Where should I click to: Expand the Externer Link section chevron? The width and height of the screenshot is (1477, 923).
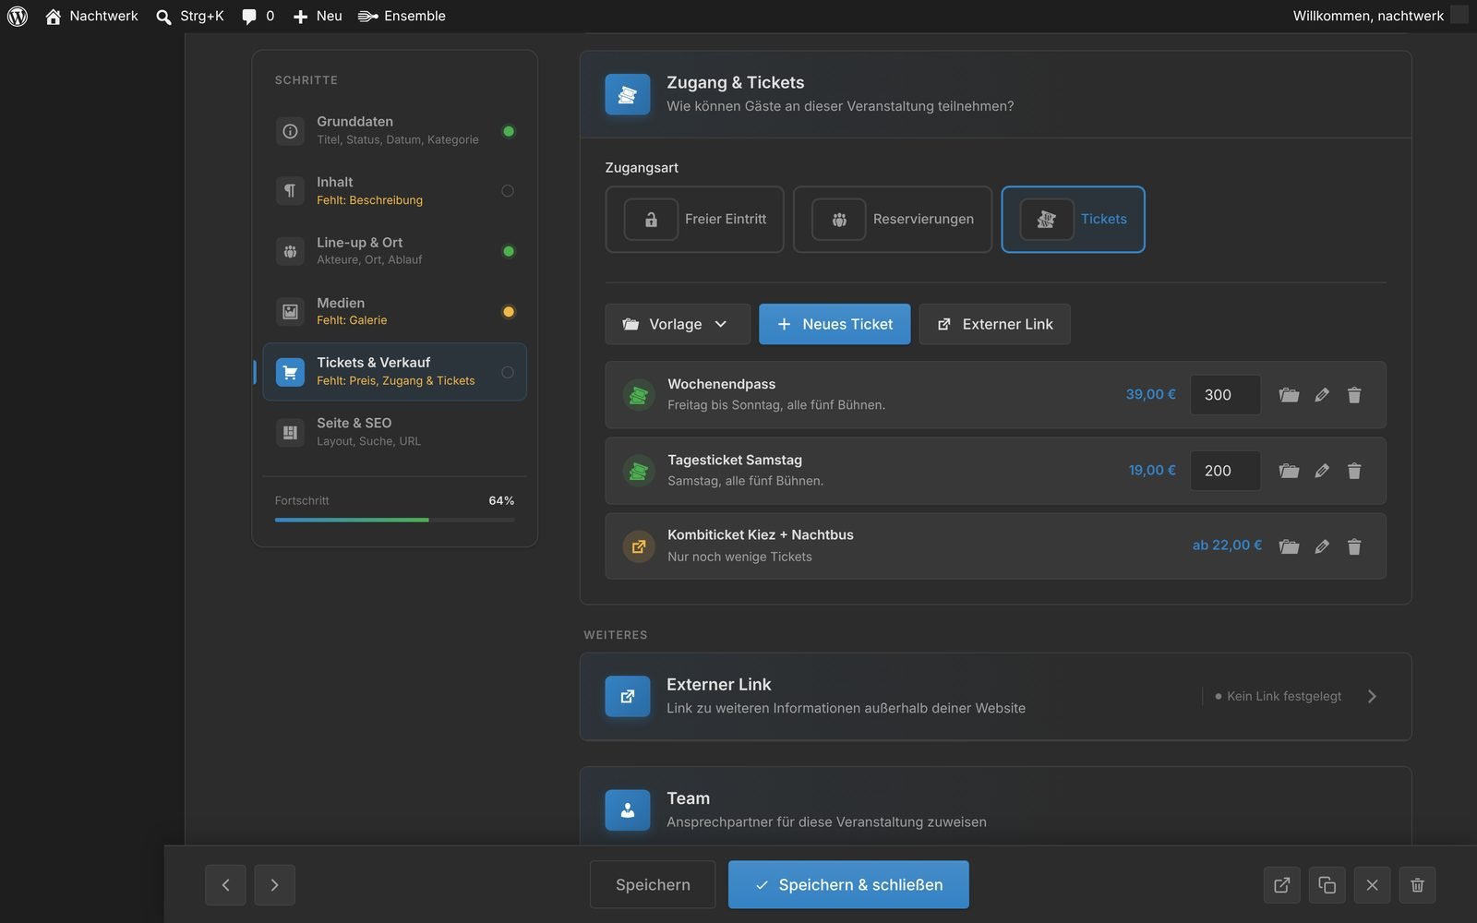click(1372, 697)
